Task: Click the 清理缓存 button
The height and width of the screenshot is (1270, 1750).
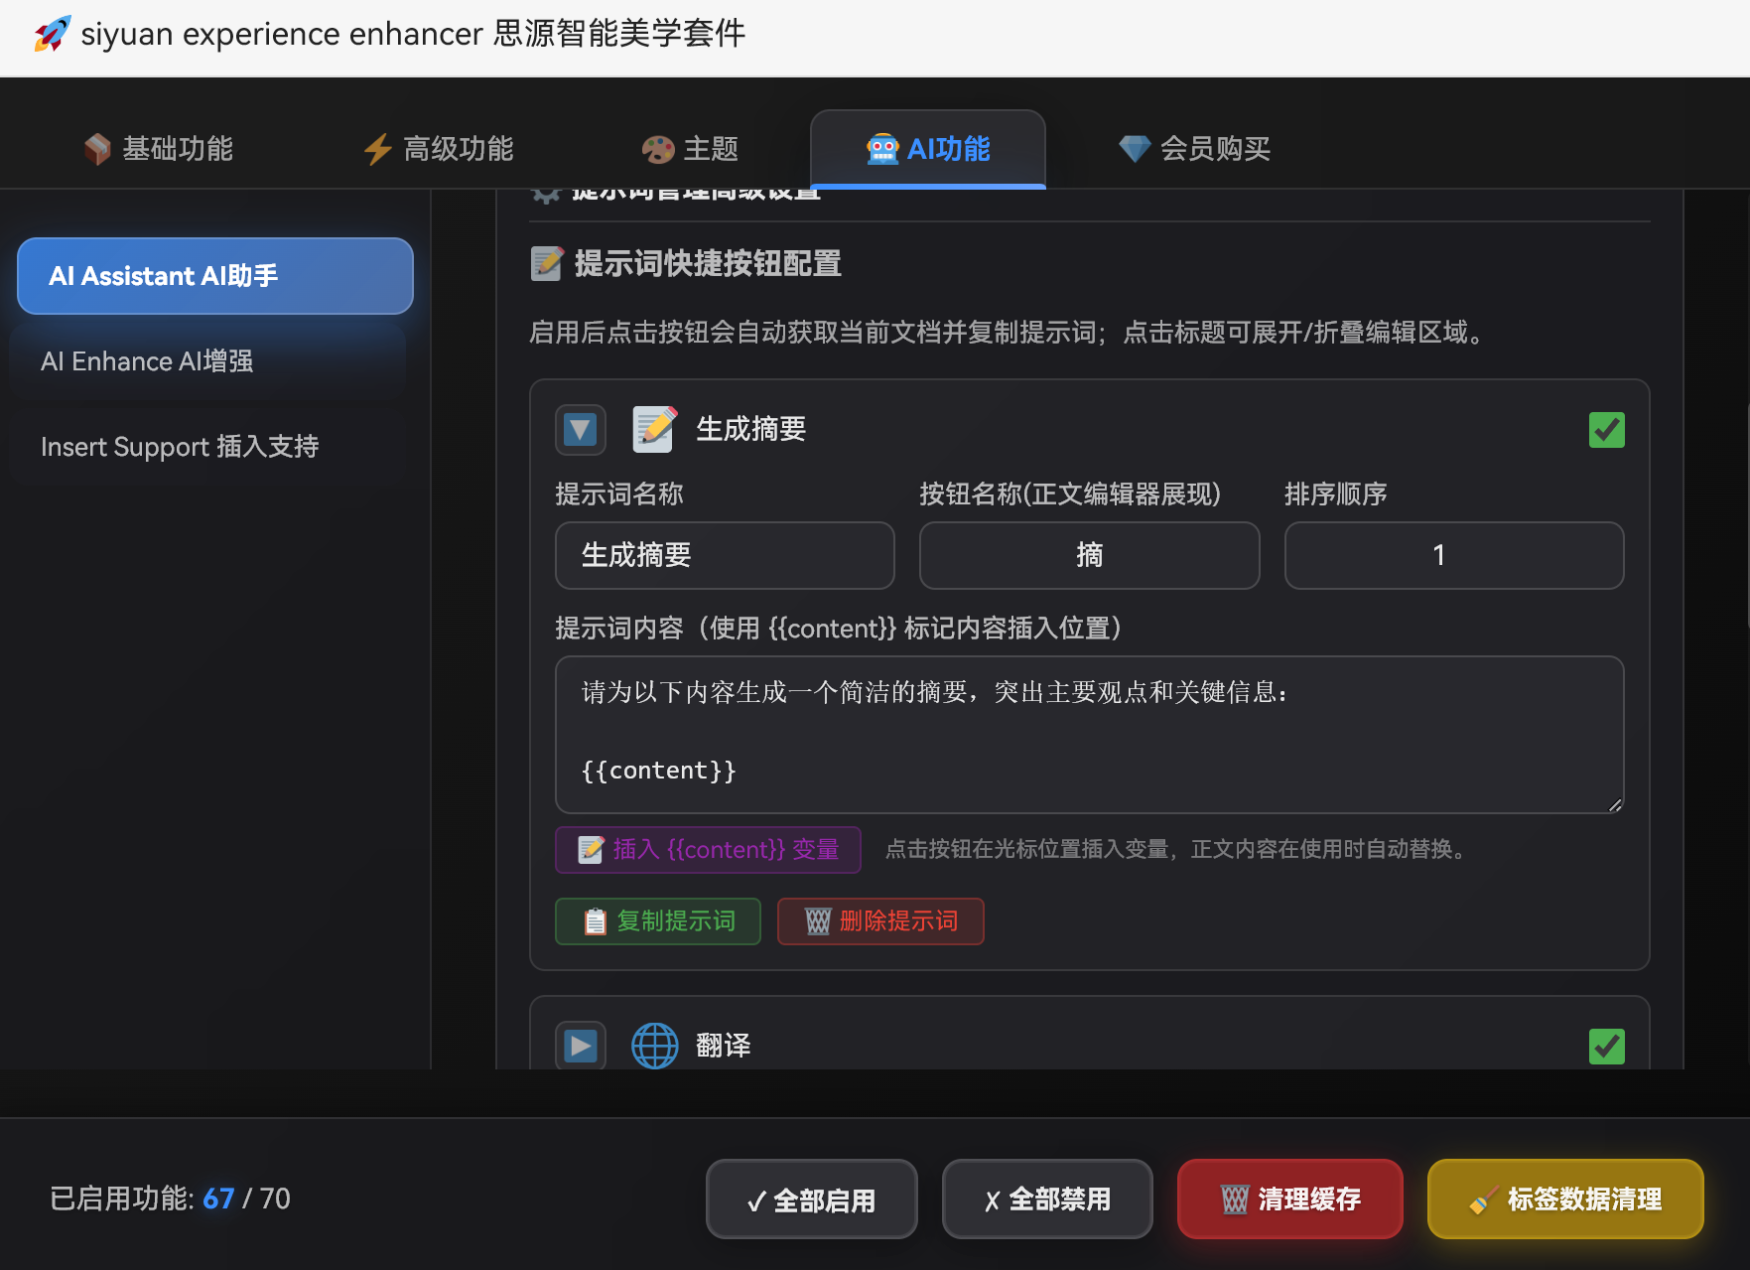Action: (1290, 1199)
